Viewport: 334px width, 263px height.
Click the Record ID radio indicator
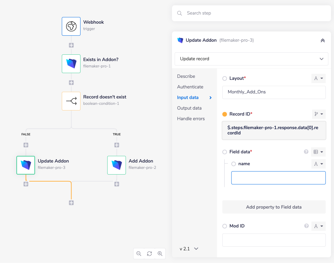point(224,114)
